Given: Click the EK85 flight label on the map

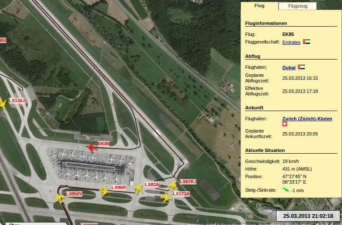Looking at the screenshot, I should point(104,144).
